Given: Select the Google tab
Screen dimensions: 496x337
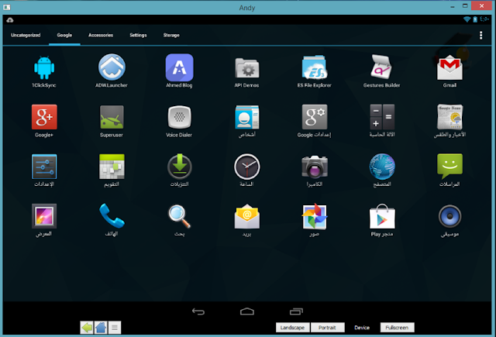Looking at the screenshot, I should point(64,35).
